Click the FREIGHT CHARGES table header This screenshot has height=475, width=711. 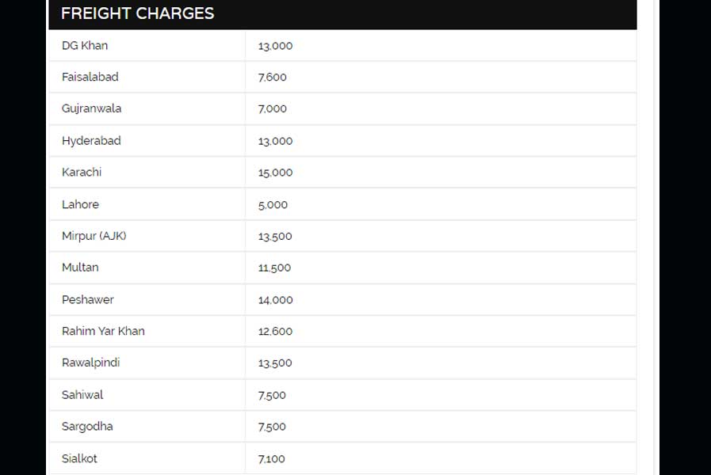[137, 13]
